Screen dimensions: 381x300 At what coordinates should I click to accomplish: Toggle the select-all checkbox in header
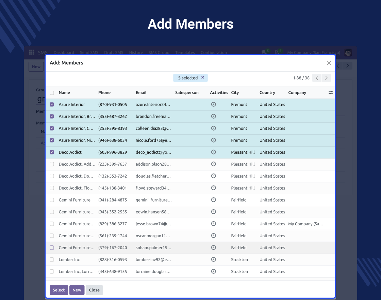52,93
